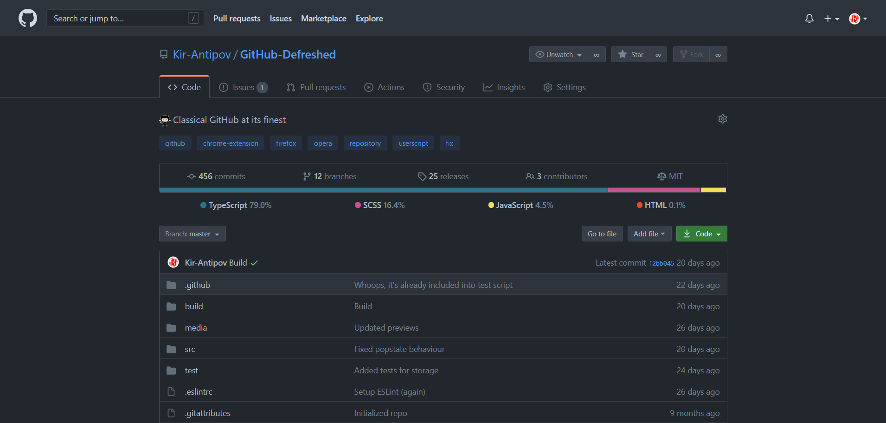Open the Branch: master dropdown

pos(193,234)
